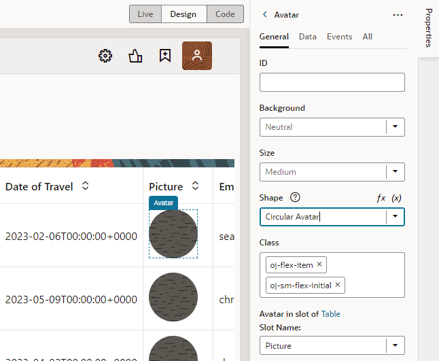439x361 pixels.
Task: Toggle the vertical Properties side tab
Action: pos(429,28)
